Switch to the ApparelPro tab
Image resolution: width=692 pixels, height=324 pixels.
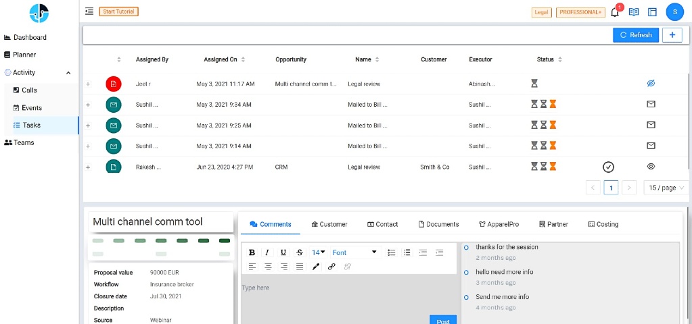499,224
